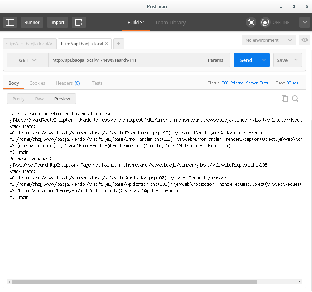Select the api.baojia.local/v1 request tab

[x=30, y=44]
